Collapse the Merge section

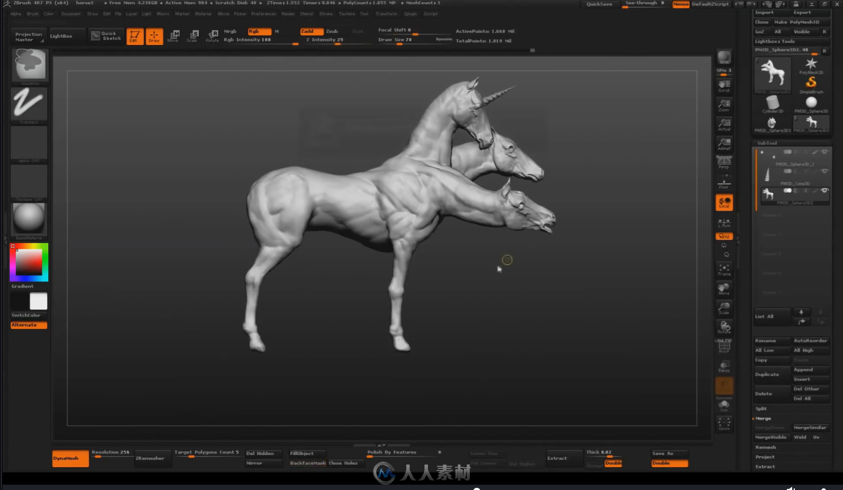click(x=763, y=418)
